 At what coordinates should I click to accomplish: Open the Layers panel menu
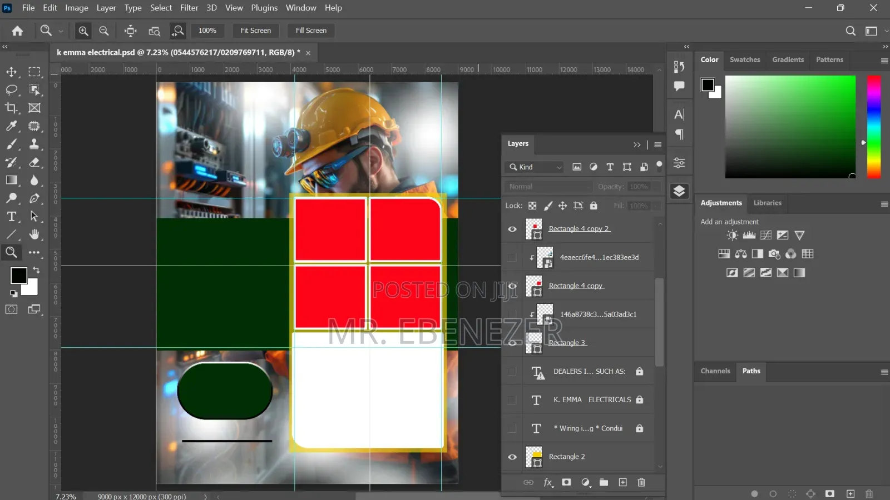point(658,144)
